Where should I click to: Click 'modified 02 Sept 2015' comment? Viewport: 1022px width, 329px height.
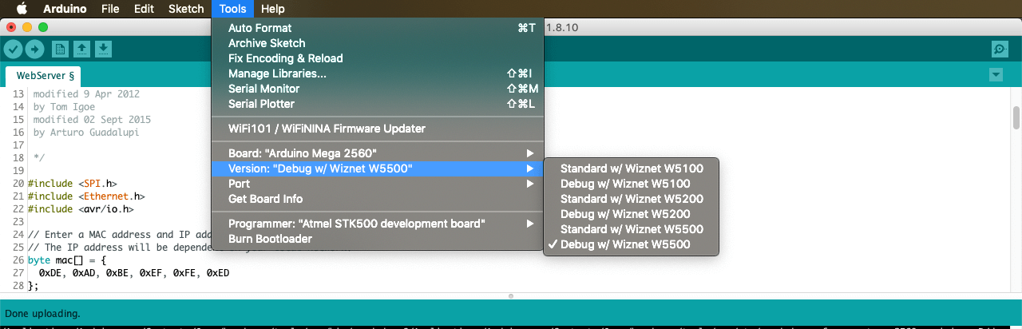92,119
